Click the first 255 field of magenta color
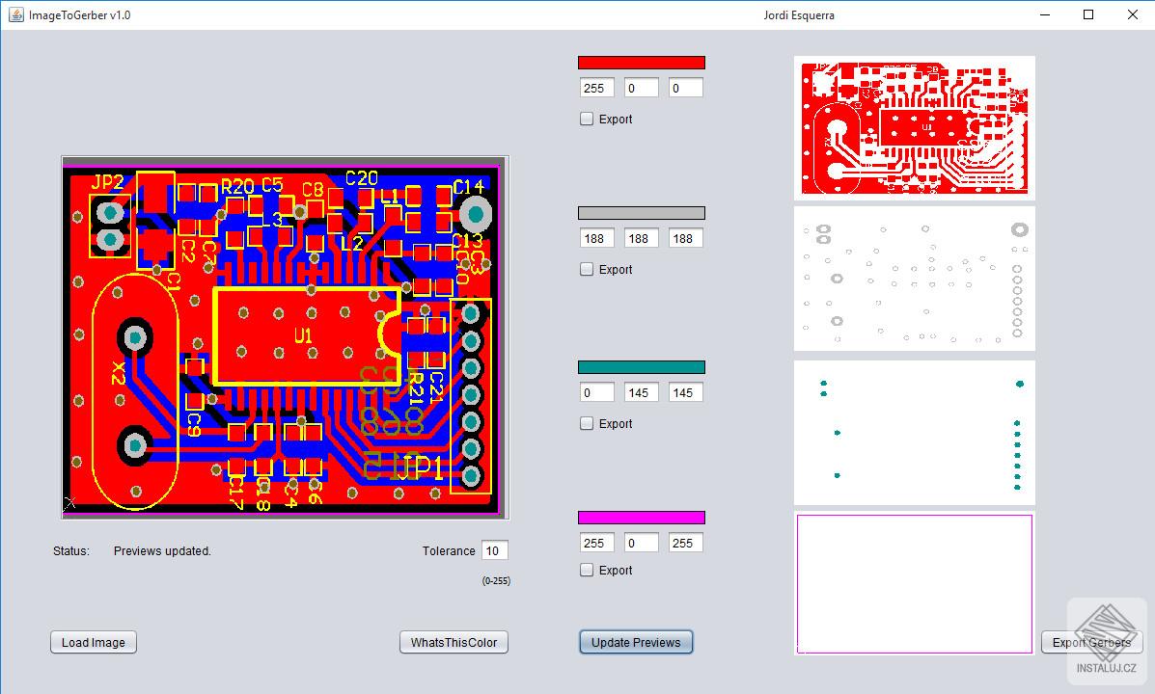Screen dimensions: 1155x694 pos(596,543)
